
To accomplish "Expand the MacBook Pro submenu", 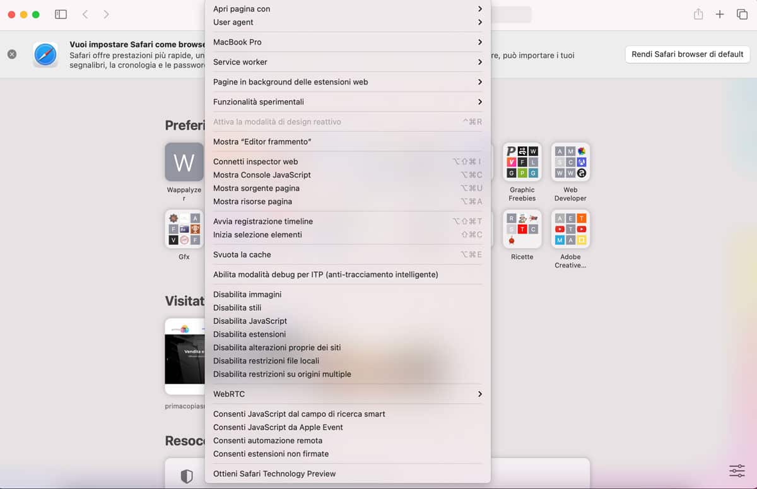I will pyautogui.click(x=348, y=42).
